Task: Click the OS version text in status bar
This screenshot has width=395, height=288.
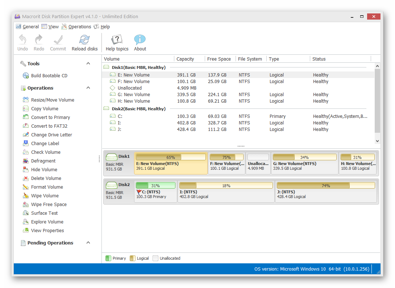Action: pos(312,269)
